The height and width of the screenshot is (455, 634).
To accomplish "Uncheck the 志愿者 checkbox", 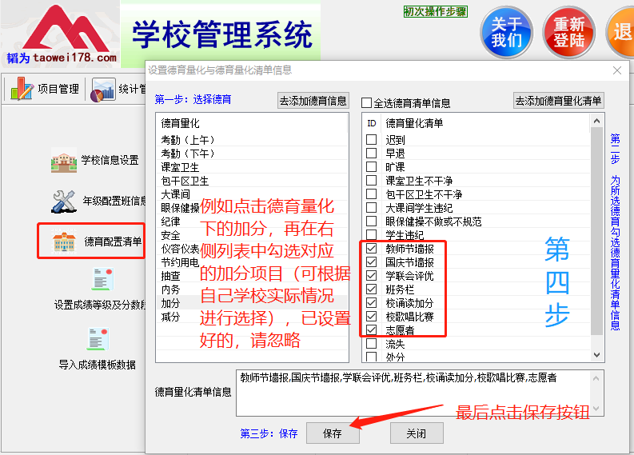I will click(371, 330).
